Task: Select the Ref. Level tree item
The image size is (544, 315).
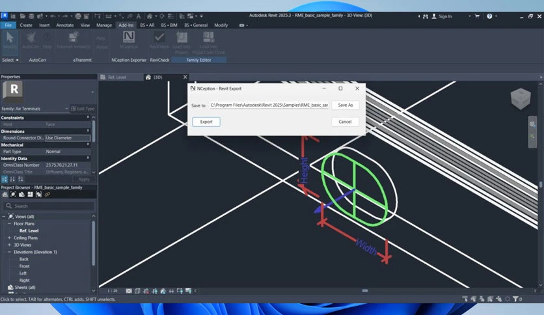Action: point(29,230)
